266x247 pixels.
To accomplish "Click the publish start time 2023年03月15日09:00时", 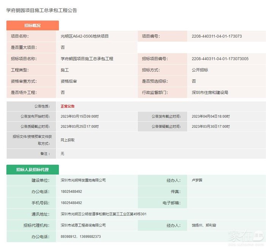I will tap(79, 116).
